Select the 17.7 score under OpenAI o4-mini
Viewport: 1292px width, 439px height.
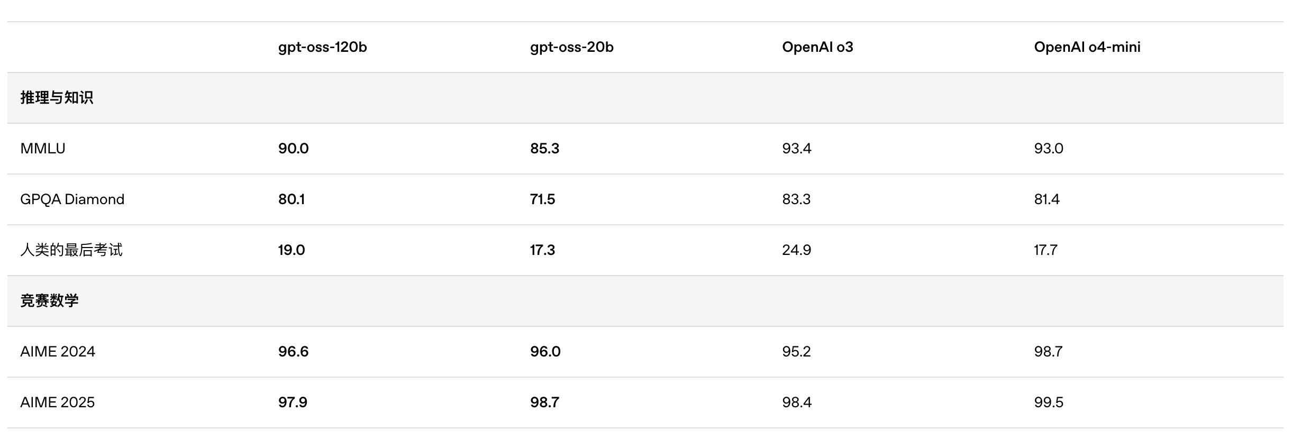coord(1045,250)
